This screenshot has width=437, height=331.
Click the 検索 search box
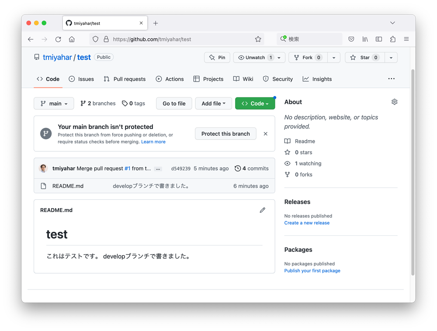pos(310,39)
